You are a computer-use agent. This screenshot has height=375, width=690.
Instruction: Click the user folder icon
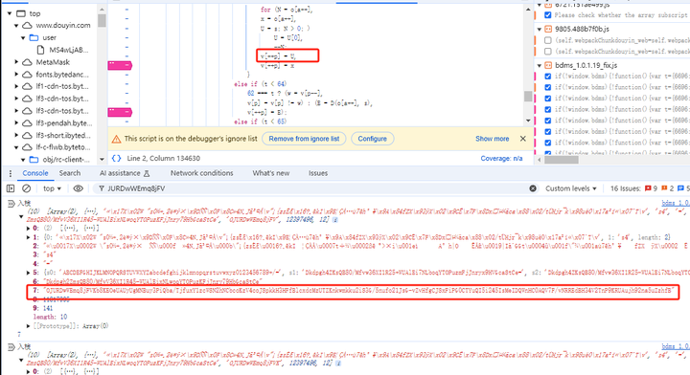click(x=34, y=37)
